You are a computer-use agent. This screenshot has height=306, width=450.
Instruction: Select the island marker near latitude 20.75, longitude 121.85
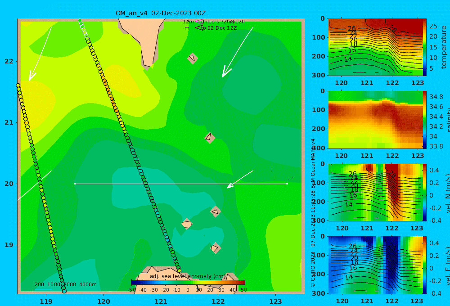click(x=210, y=137)
